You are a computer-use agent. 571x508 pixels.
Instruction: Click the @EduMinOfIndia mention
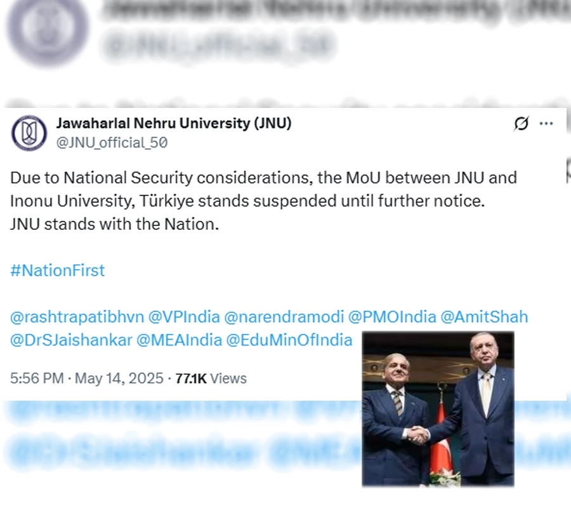pos(289,340)
